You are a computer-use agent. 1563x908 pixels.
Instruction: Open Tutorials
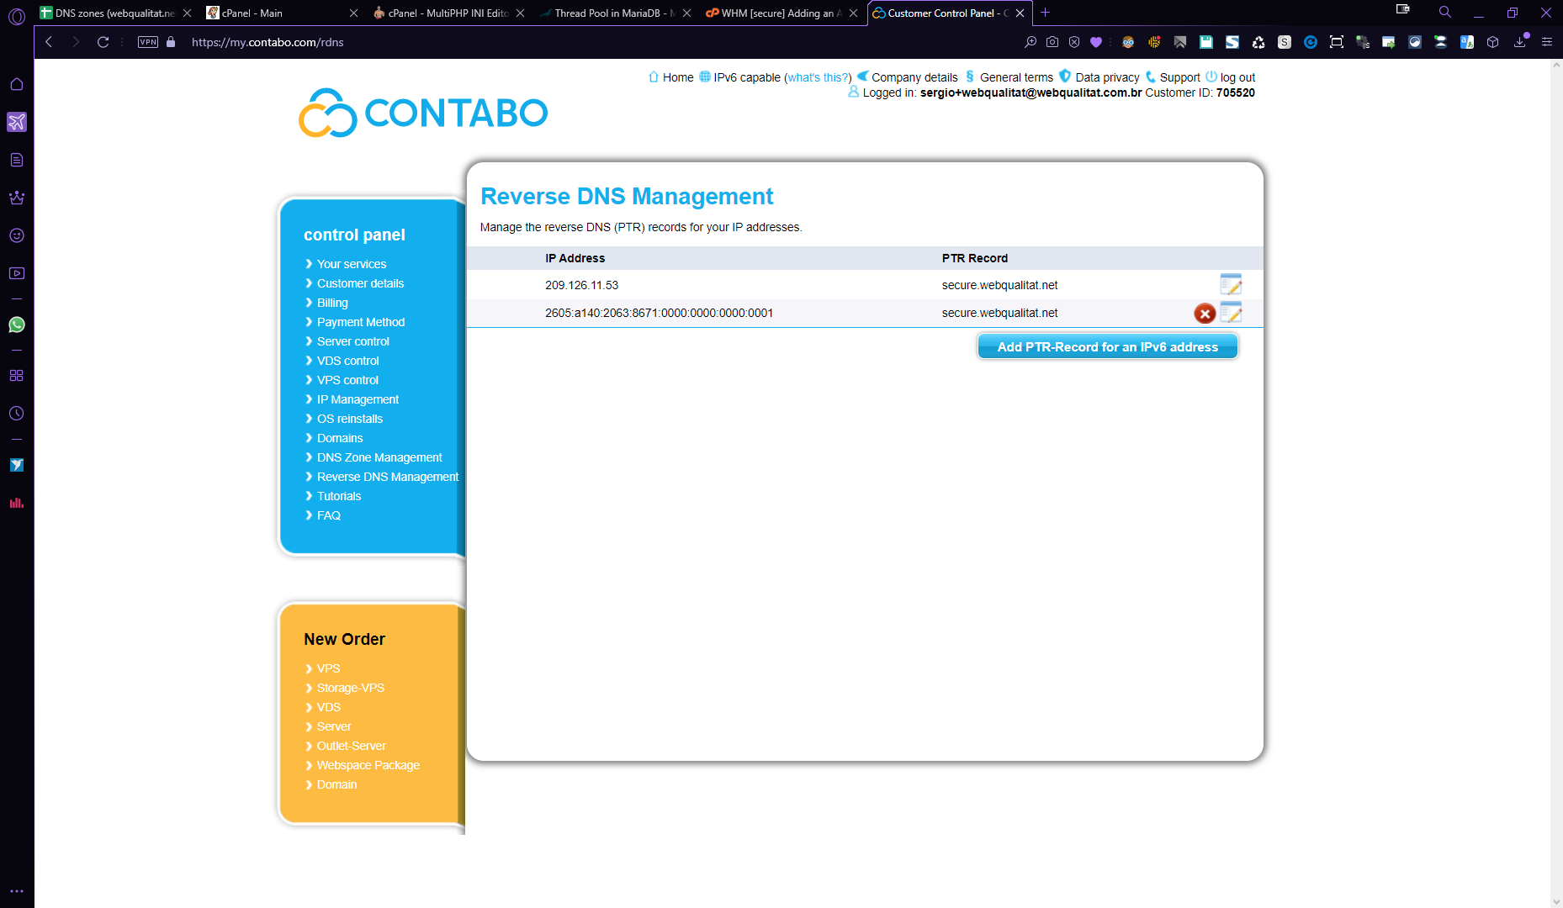point(339,496)
